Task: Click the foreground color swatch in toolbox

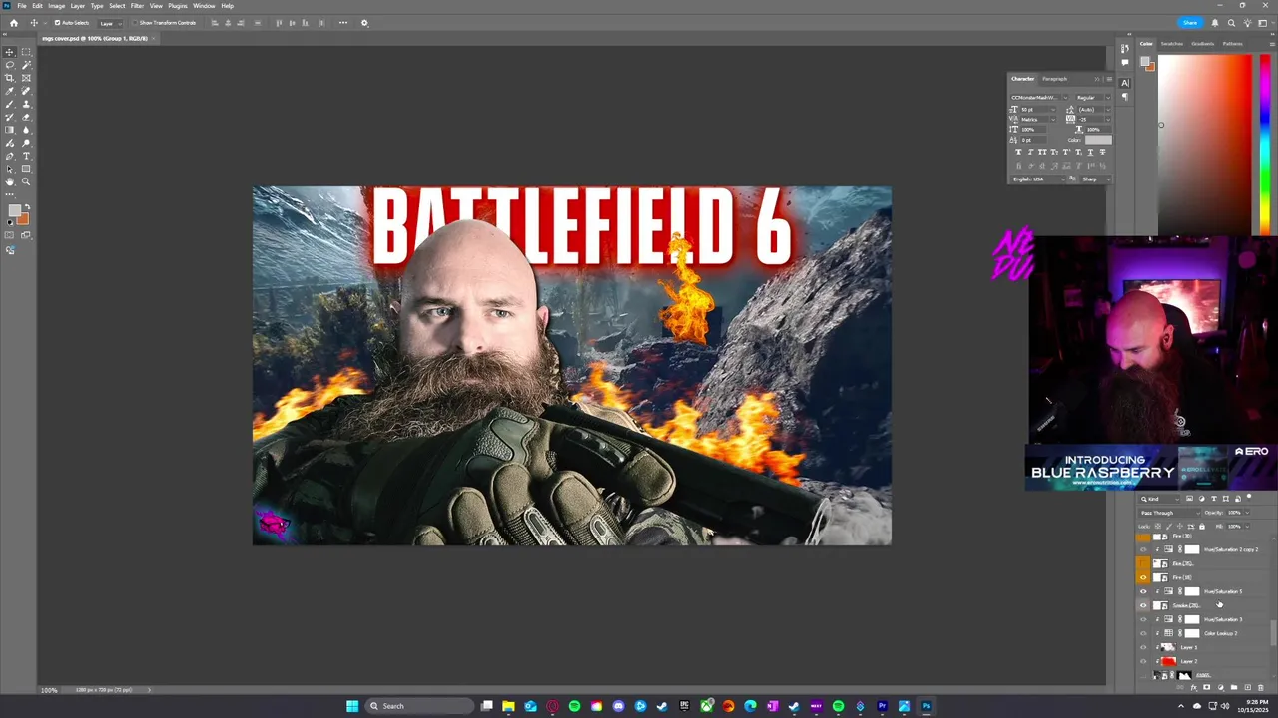Action: pos(12,211)
